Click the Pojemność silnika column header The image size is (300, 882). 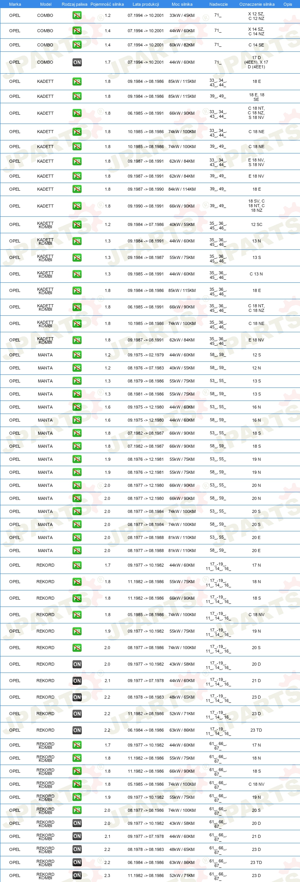tap(107, 4)
